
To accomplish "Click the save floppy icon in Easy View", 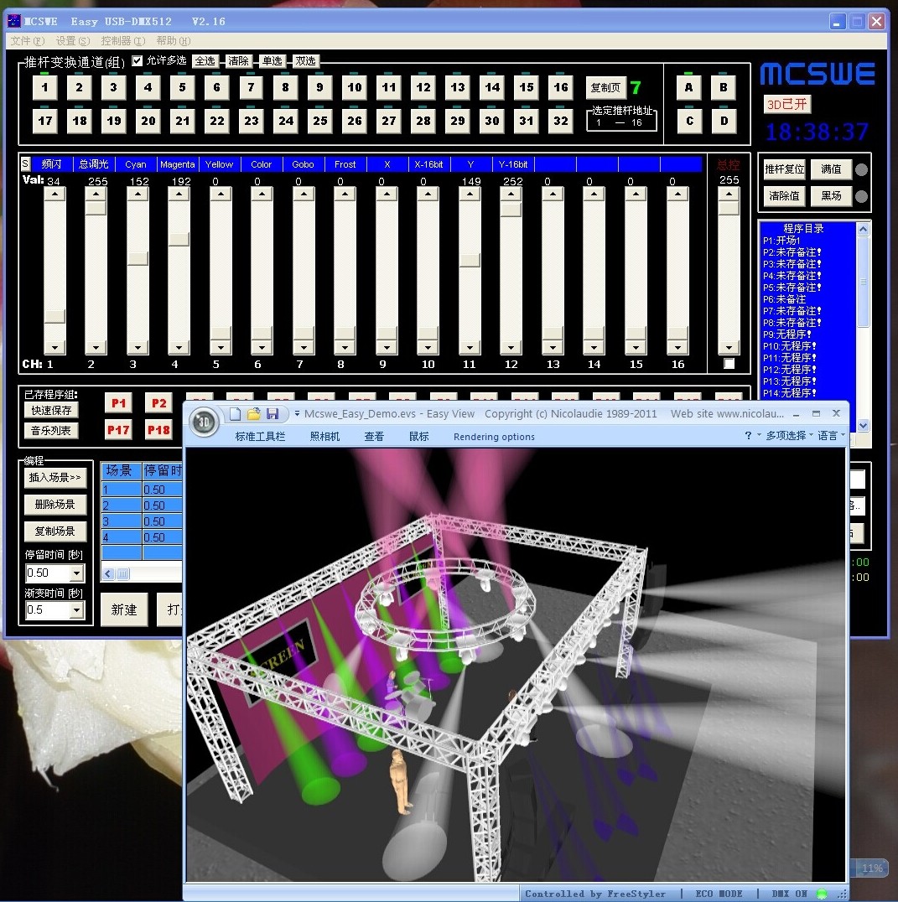I will 273,413.
